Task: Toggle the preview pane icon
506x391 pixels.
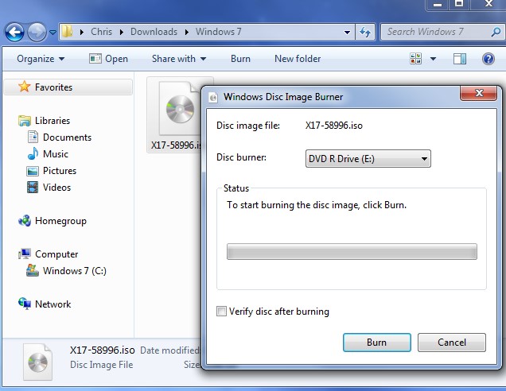Action: (x=460, y=59)
